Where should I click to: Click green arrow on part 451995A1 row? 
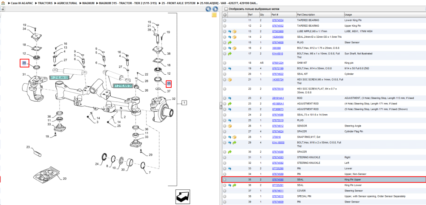pos(230,104)
